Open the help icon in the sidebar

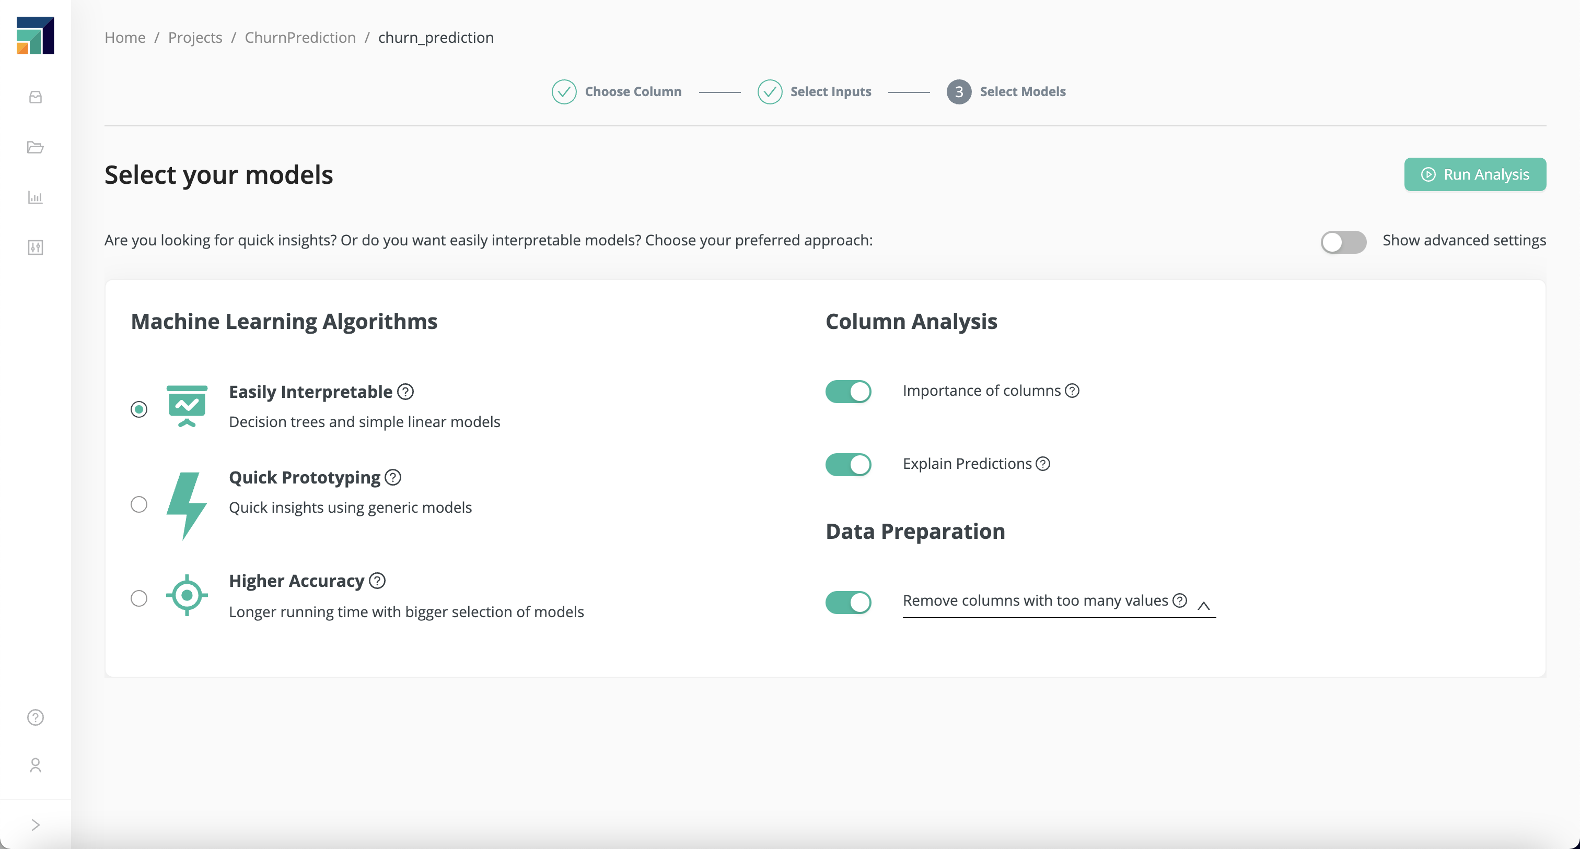(36, 717)
